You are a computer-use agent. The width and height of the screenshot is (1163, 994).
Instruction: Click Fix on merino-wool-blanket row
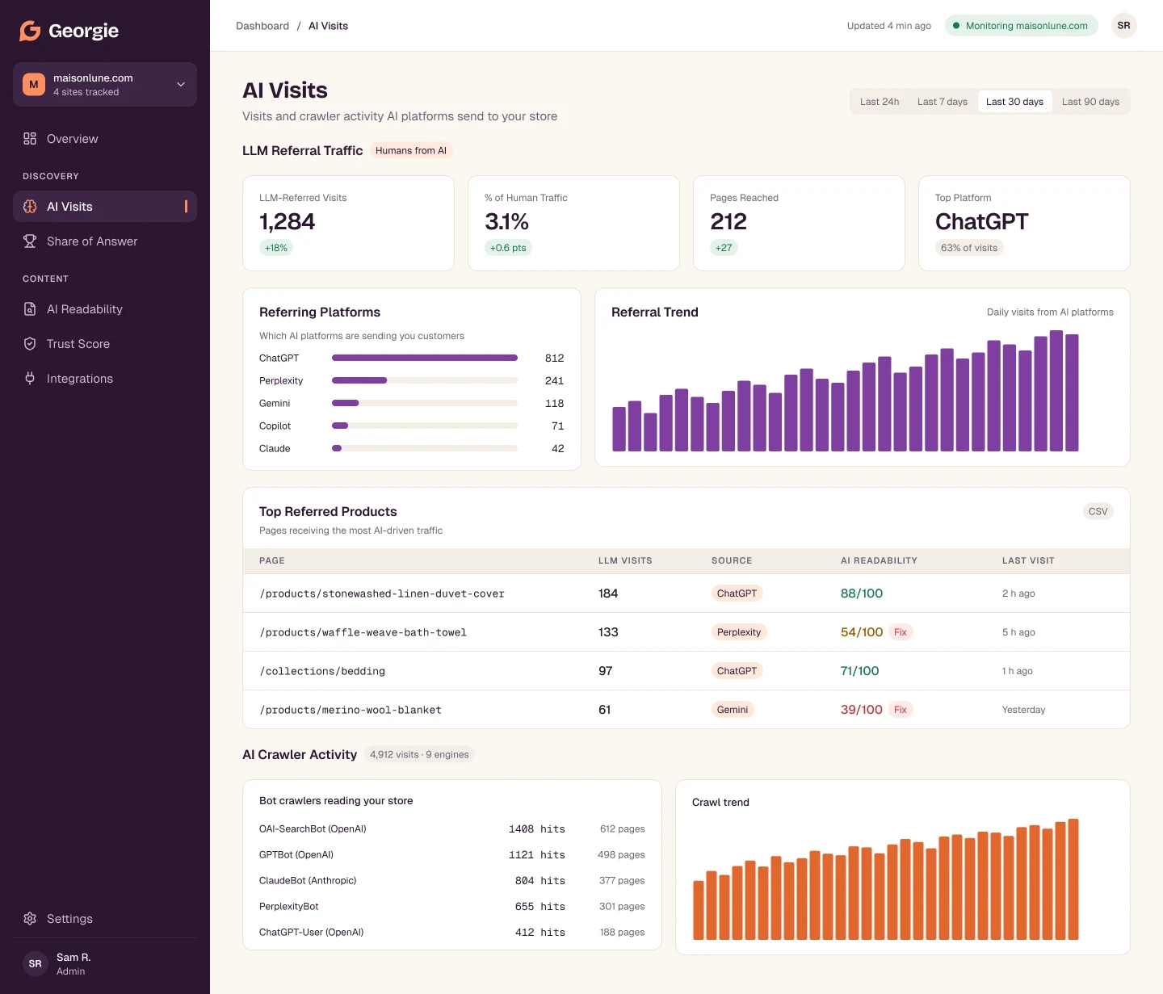(x=901, y=710)
